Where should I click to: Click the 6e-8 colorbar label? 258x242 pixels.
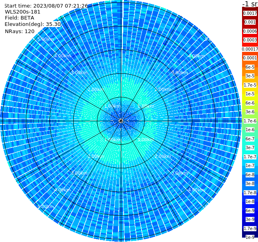tap(250, 175)
